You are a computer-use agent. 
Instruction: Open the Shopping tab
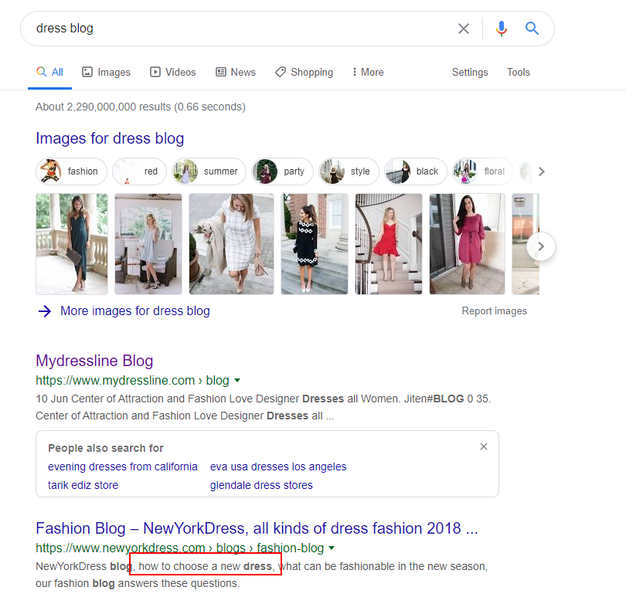304,72
